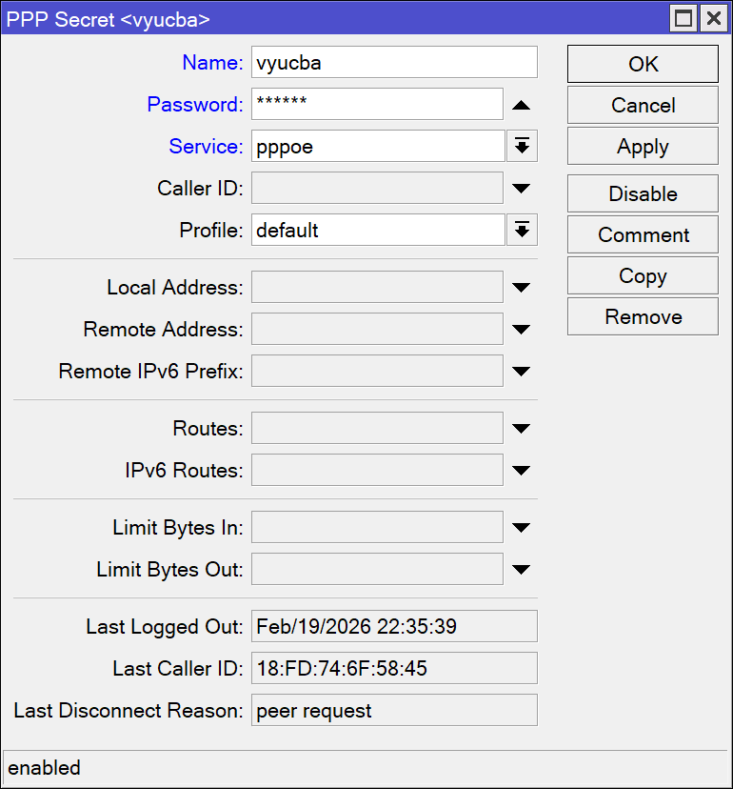This screenshot has height=789, width=733.
Task: Expand the Remote IPv6 Prefix field
Action: (521, 372)
